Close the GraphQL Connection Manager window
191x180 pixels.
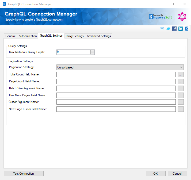click(184, 4)
